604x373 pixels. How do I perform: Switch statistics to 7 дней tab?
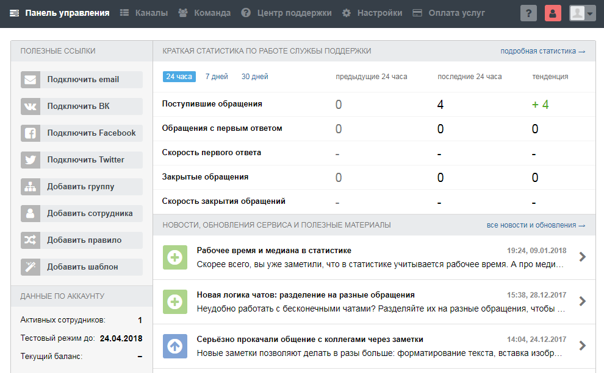[216, 77]
